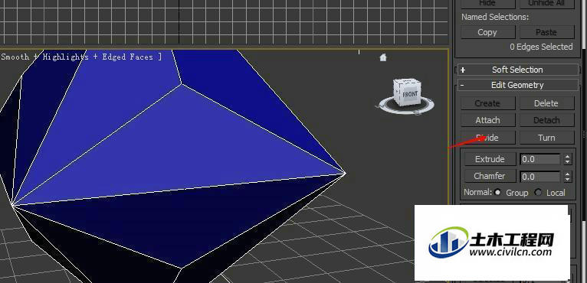Viewport: 587px width, 283px height.
Task: Click the viewport home icon
Action: 382,57
